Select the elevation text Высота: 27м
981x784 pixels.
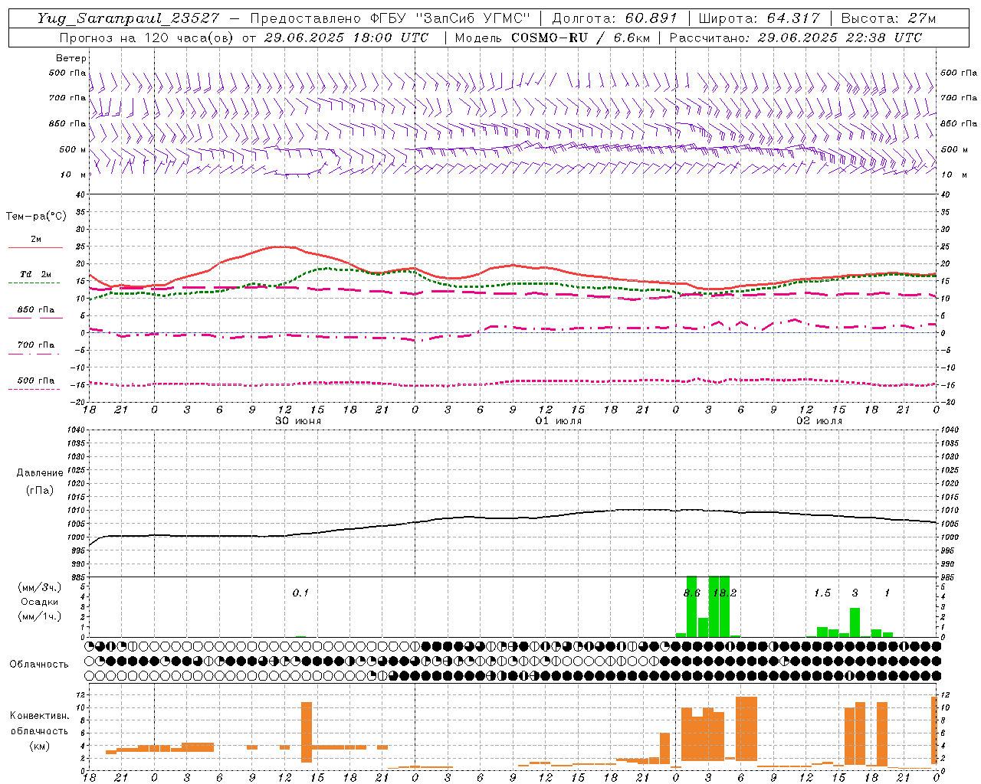pos(888,18)
